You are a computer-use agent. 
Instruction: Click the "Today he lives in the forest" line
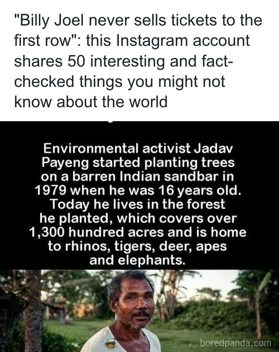click(x=138, y=205)
